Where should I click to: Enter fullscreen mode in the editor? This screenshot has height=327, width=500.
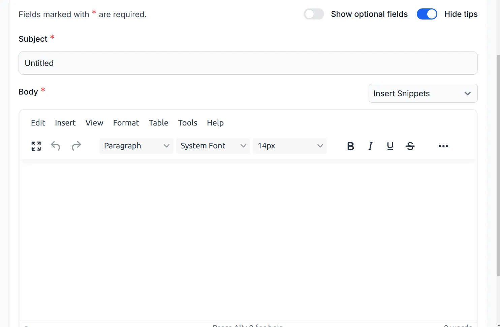tap(36, 146)
